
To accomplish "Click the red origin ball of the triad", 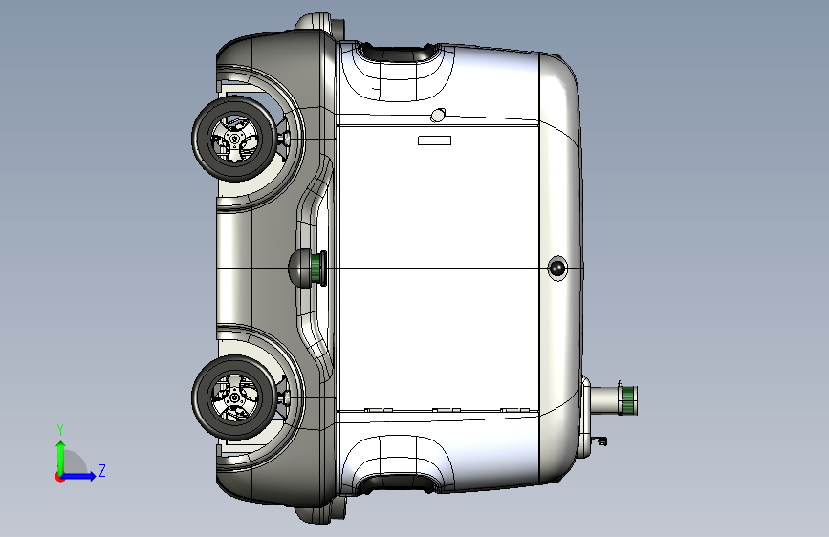I will (x=59, y=477).
